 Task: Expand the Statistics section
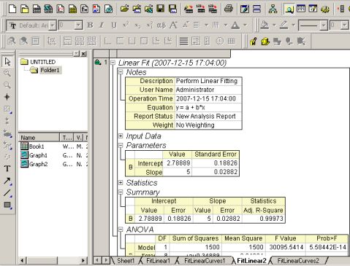[x=121, y=182]
